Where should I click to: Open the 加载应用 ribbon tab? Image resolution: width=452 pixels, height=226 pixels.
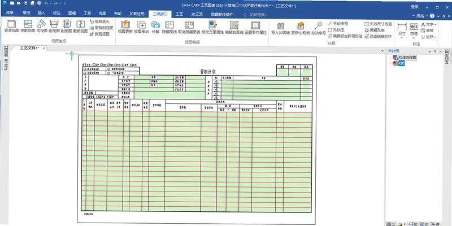(137, 13)
